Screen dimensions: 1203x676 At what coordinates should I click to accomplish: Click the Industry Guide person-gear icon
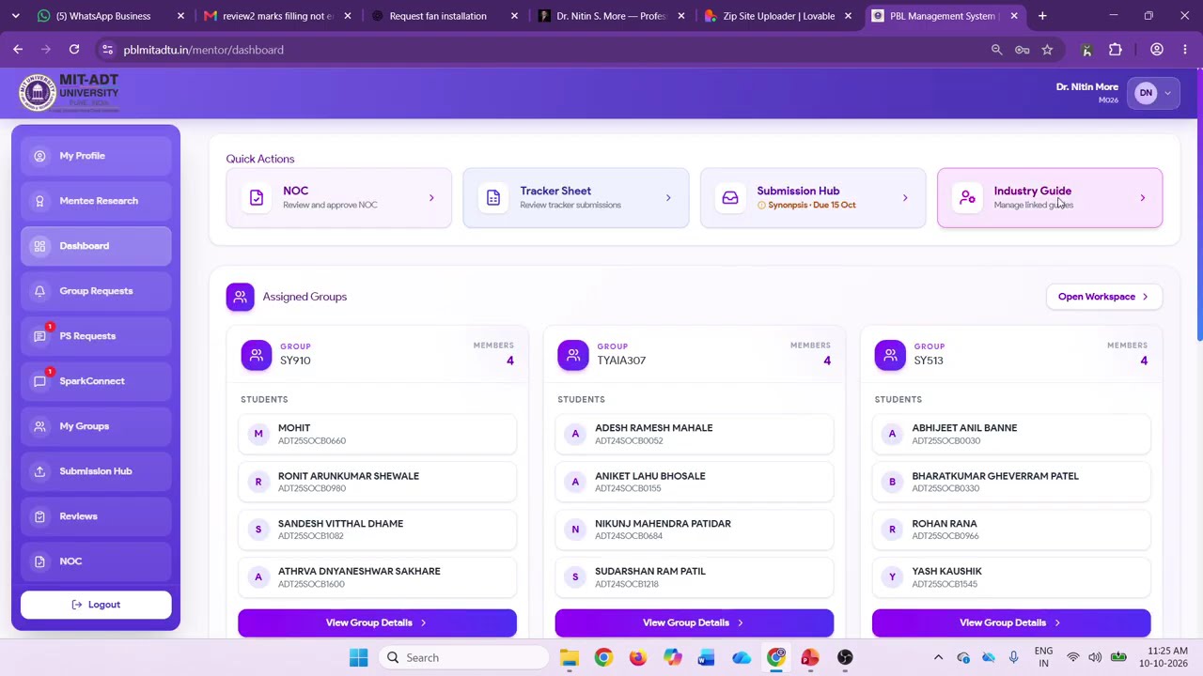(967, 198)
